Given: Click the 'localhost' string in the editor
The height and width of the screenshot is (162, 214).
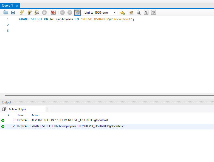Looking at the screenshot, I should (x=122, y=19).
